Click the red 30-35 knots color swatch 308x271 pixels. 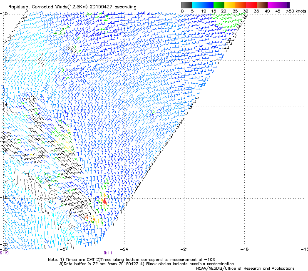[251, 5]
